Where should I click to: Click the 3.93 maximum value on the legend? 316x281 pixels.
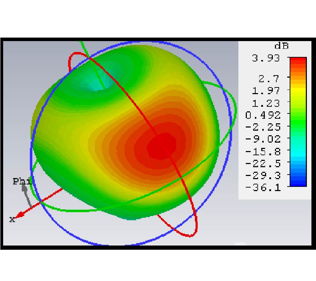266,58
